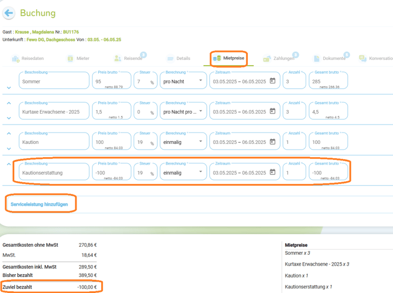Screen dimensions: 393x293
Task: Switch to the Mieter tab
Action: tap(78, 58)
